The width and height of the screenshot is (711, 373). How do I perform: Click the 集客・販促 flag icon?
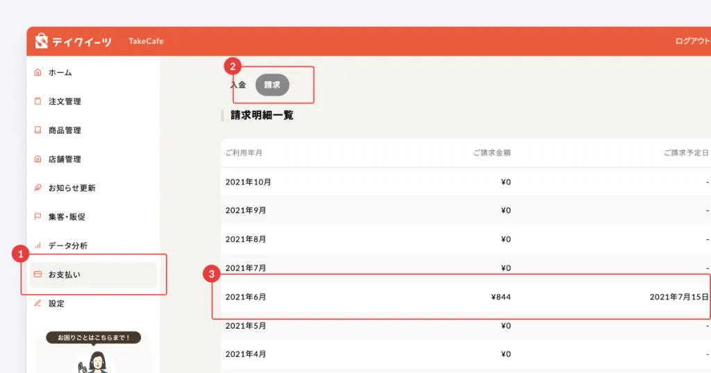(37, 217)
